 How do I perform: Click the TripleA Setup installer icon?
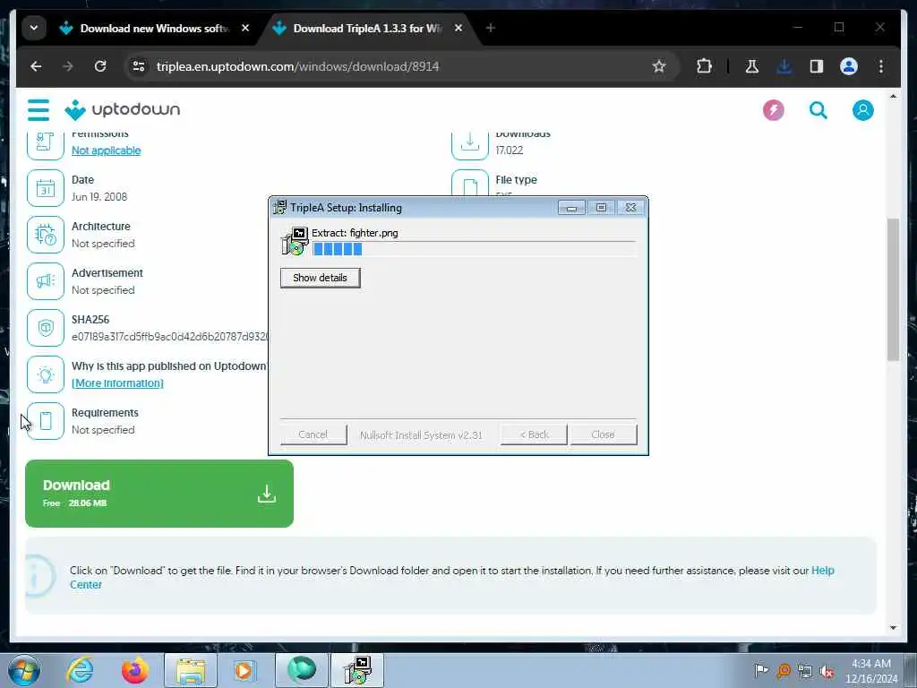pyautogui.click(x=295, y=241)
